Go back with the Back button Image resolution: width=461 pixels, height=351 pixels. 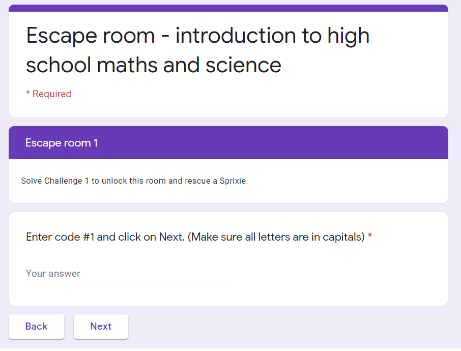click(x=36, y=327)
